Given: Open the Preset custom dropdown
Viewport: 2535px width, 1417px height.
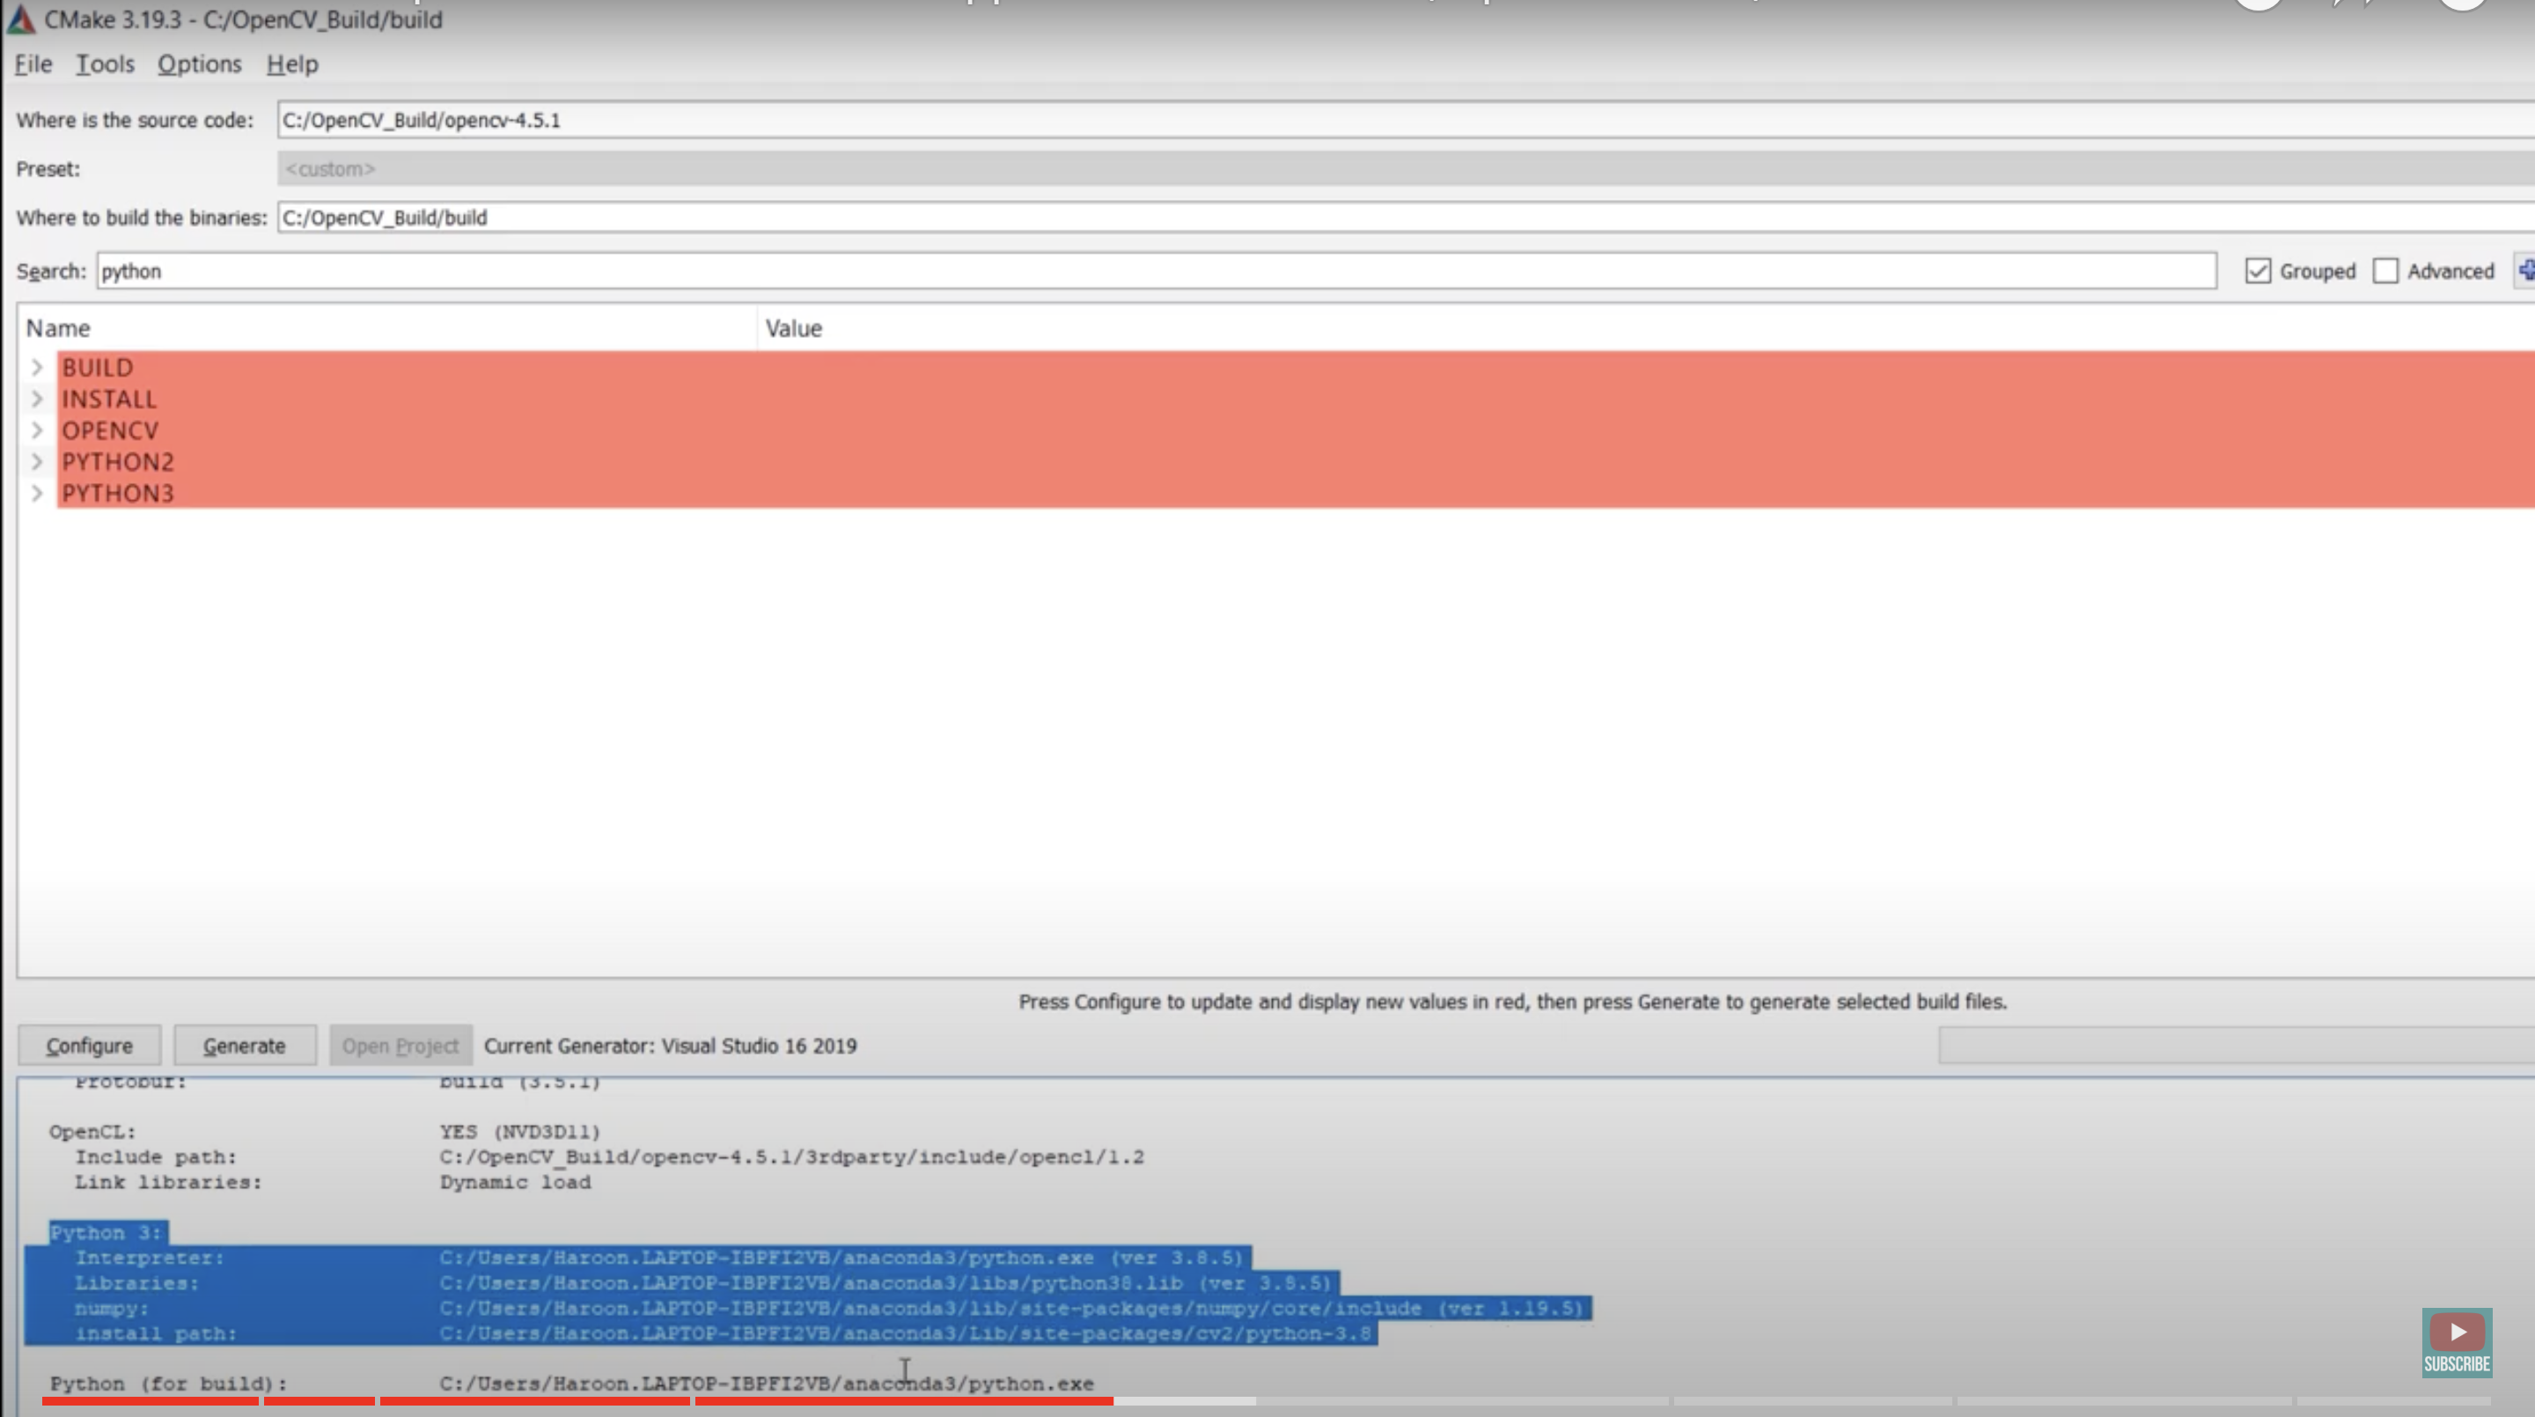Looking at the screenshot, I should pos(1406,168).
